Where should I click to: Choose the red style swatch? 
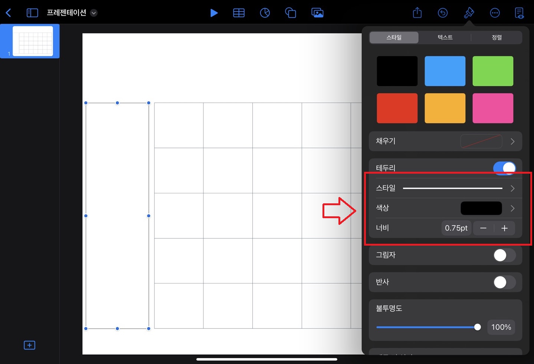(397, 108)
